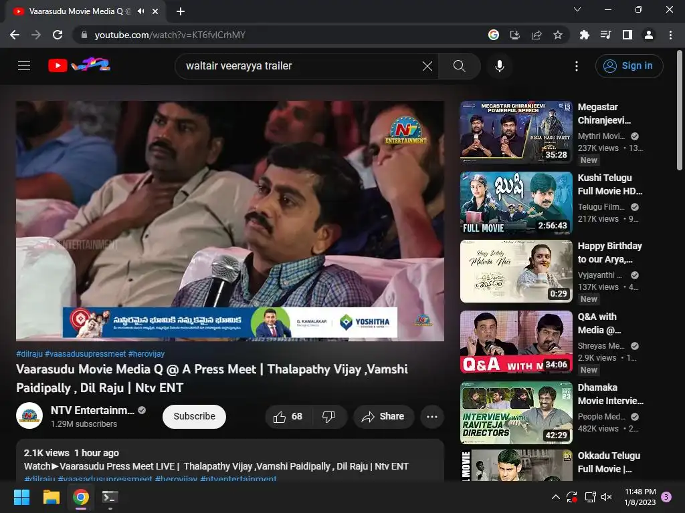Click on the video player area
The width and height of the screenshot is (685, 513).
point(230,220)
